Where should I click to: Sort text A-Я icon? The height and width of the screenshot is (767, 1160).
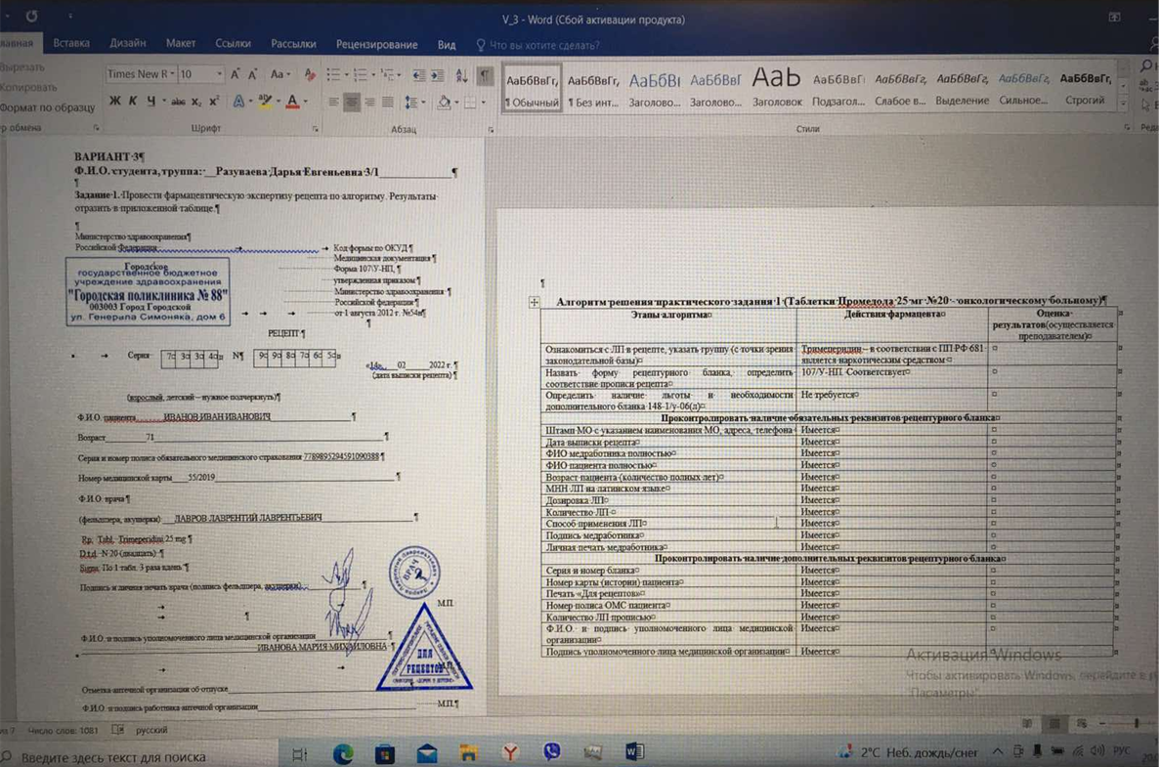(x=461, y=75)
